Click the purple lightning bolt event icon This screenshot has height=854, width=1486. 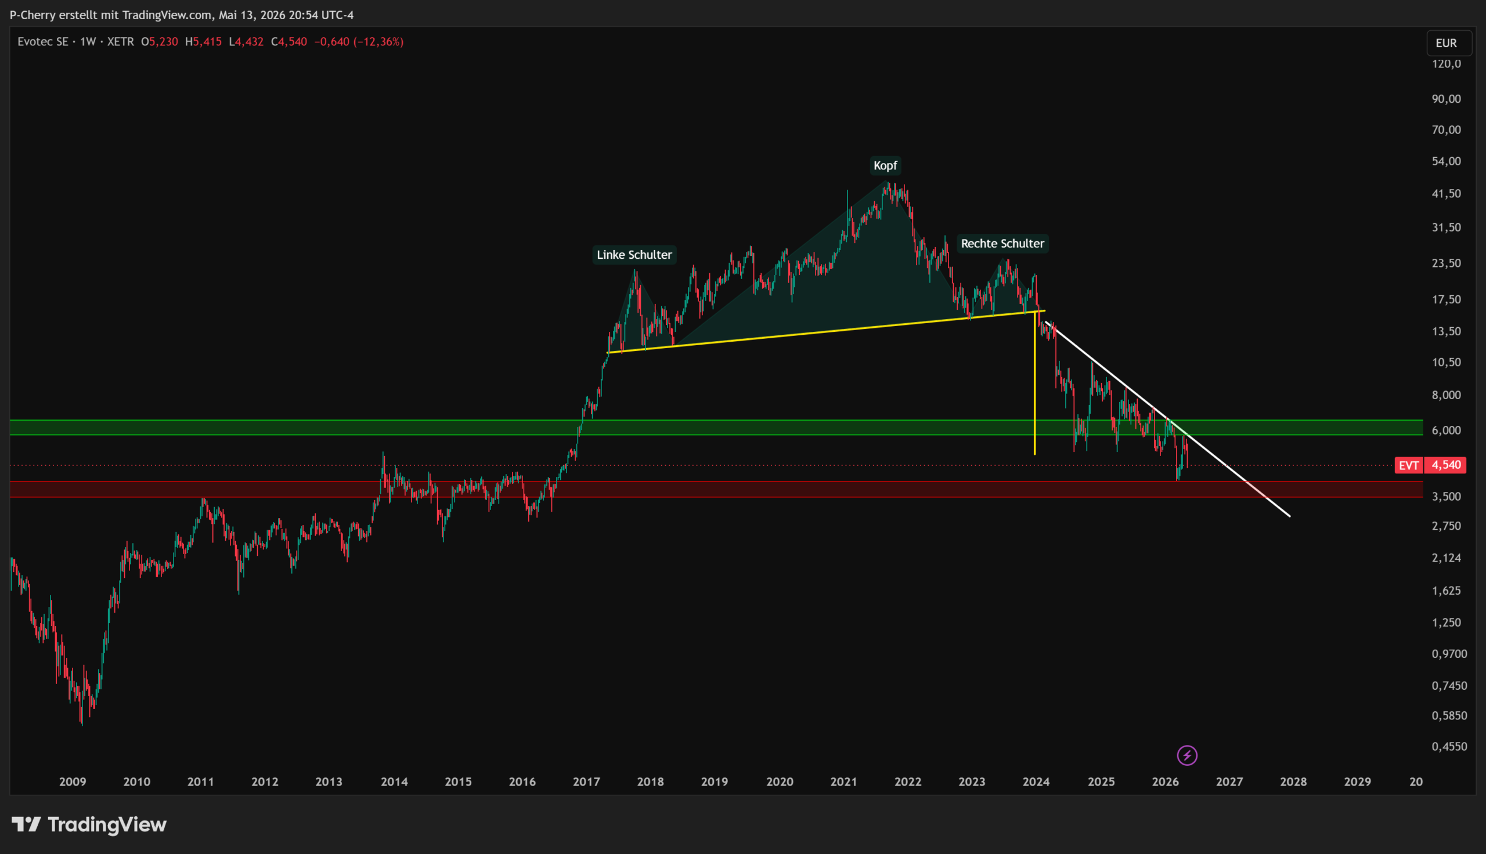[x=1187, y=755]
